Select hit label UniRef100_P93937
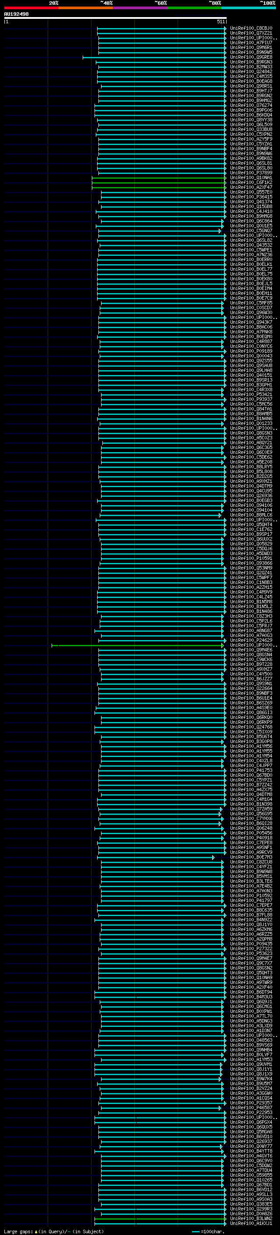Image resolution: width=280 pixels, height=1235 pixels. click(x=251, y=399)
